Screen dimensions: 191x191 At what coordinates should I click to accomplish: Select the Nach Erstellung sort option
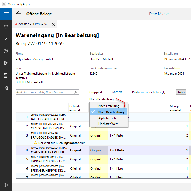point(109,106)
